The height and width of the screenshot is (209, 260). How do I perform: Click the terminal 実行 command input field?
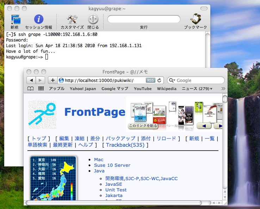(144, 19)
